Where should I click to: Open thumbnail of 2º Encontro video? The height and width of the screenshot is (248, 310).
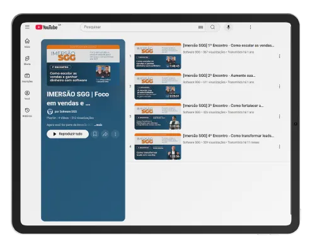pyautogui.click(x=158, y=86)
